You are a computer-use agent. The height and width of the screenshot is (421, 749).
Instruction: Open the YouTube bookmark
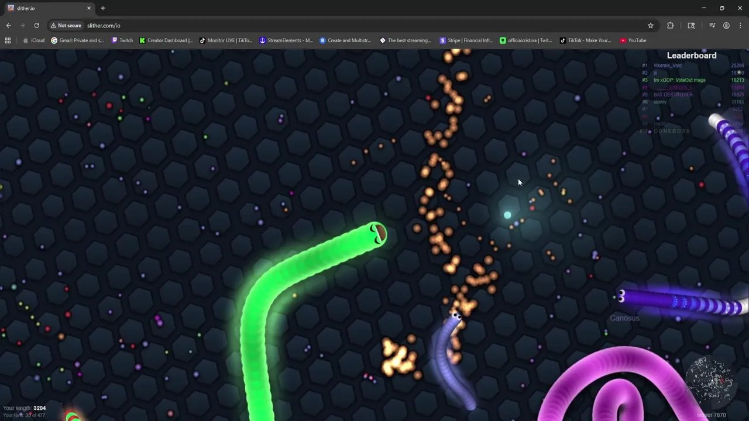click(x=633, y=40)
